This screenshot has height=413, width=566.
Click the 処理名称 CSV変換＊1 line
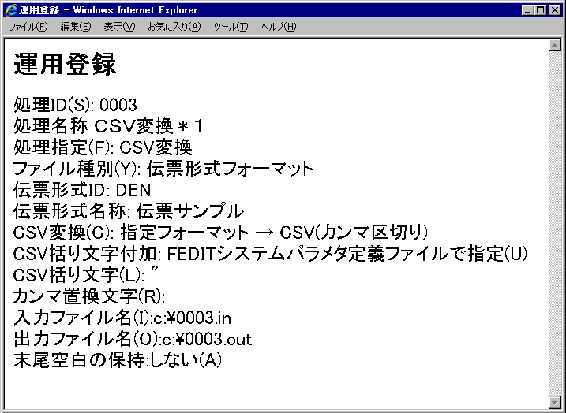[108, 126]
